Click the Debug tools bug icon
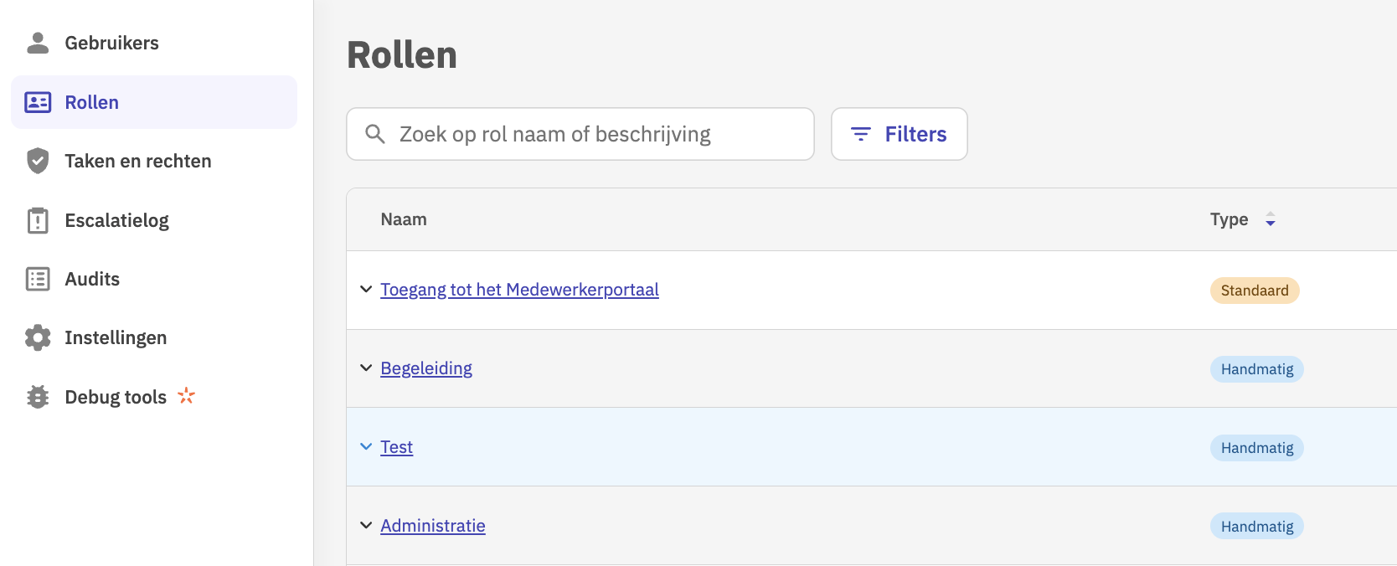Screen dimensions: 1397x566 38,397
